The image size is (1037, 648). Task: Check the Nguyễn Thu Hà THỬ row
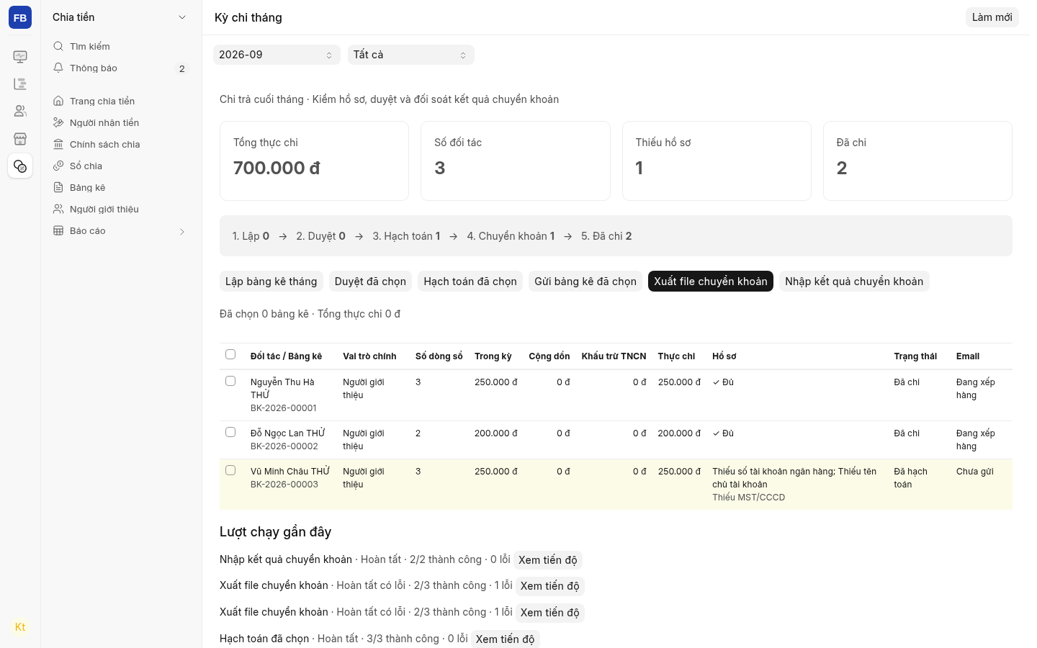click(230, 381)
